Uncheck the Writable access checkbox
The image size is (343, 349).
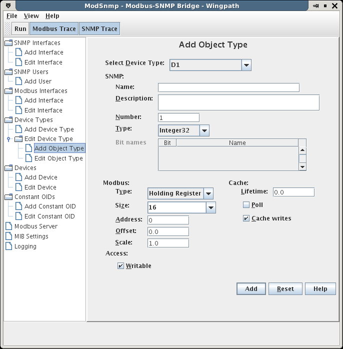120,266
